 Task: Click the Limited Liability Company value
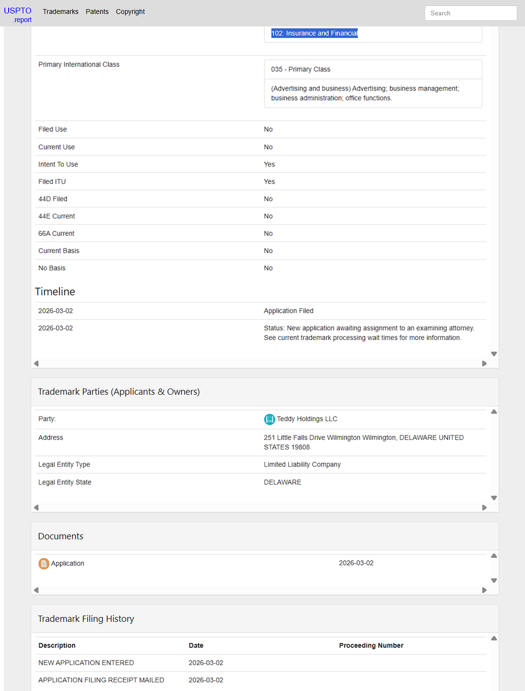(303, 465)
